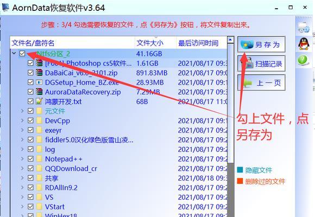Viewport: 315px width, 217px height.
Task: Click the QQ penguin icon in sidebar
Action: 304,44
